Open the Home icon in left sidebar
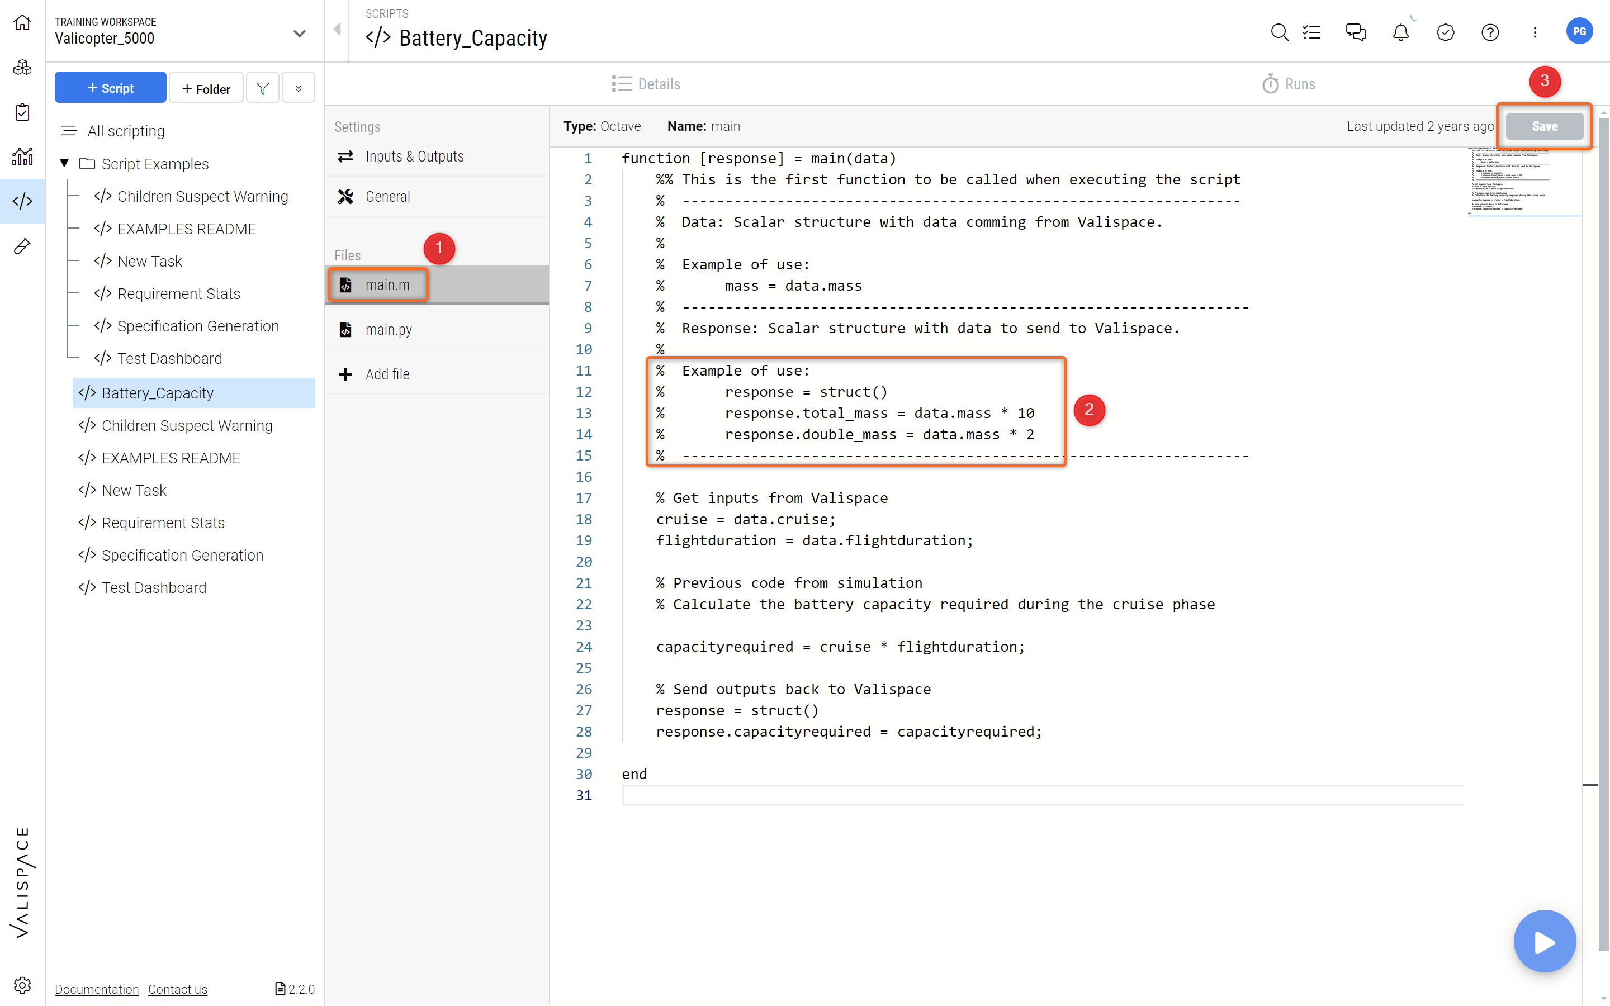The height and width of the screenshot is (1006, 1610). 22,23
